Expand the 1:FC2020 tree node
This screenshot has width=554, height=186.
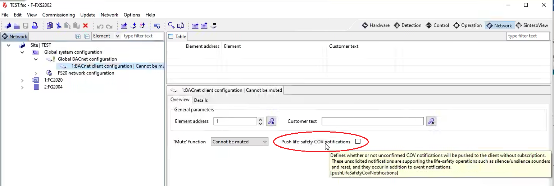[x=22, y=80]
